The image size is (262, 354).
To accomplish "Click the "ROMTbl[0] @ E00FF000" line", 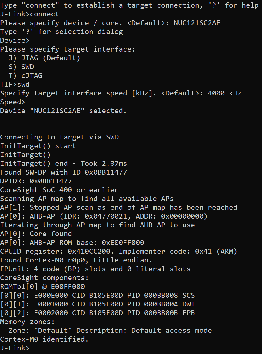I will (x=42, y=286).
